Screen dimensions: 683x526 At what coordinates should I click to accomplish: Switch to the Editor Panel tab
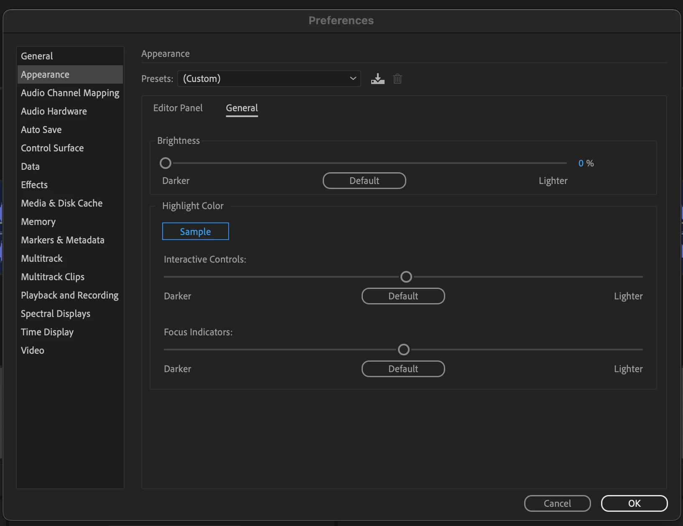tap(178, 108)
